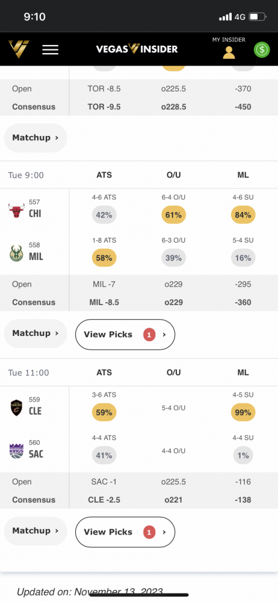Open Matchup for CLE vs SAC
This screenshot has height=602, width=278.
[36, 531]
